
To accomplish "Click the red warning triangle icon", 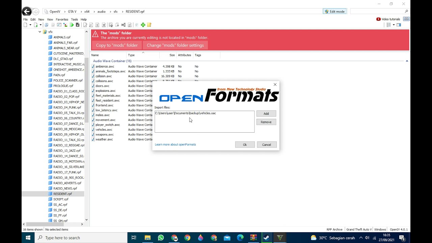I will 95,34.
